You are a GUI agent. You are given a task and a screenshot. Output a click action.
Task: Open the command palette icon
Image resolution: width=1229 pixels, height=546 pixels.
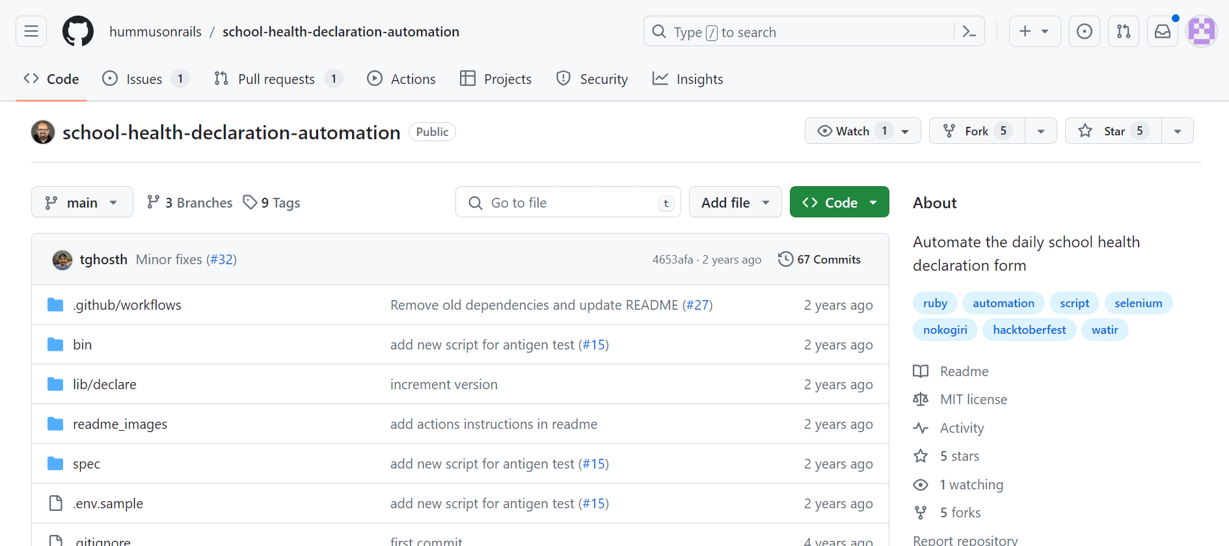click(x=969, y=31)
